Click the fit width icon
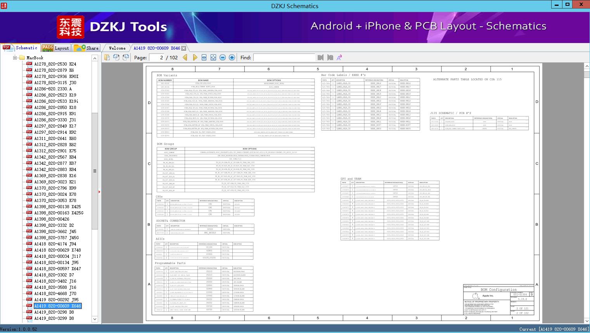590x333 pixels. click(x=204, y=57)
